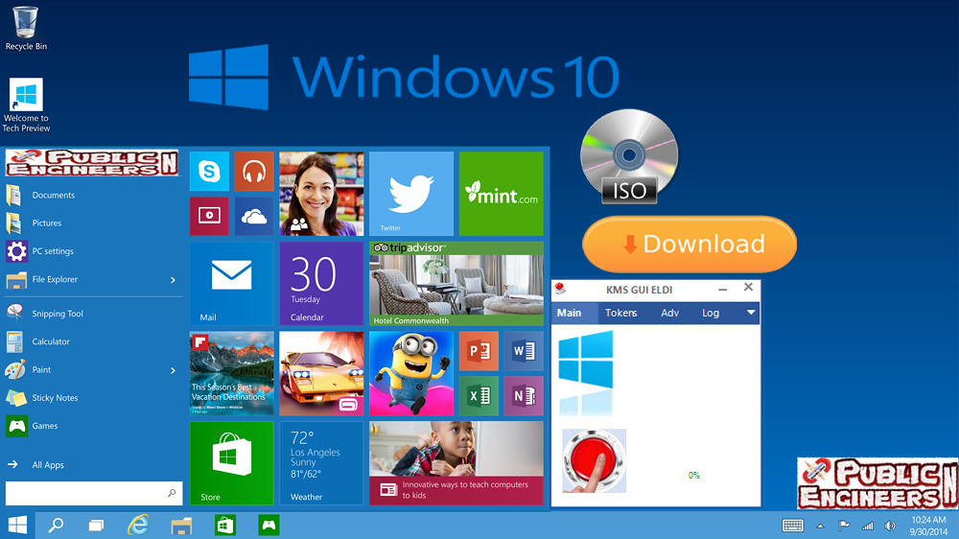Open the Recycle Bin desktop icon
Screen dimensions: 959x539
click(26, 28)
